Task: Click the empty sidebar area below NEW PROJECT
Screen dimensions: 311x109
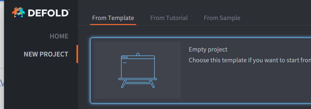Action: click(40, 85)
